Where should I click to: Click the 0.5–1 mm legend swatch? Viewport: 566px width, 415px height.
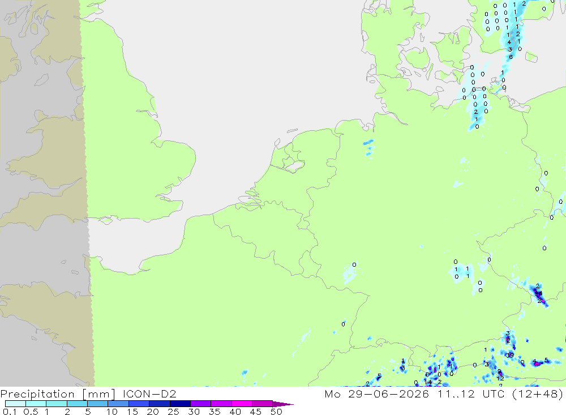tap(36, 404)
